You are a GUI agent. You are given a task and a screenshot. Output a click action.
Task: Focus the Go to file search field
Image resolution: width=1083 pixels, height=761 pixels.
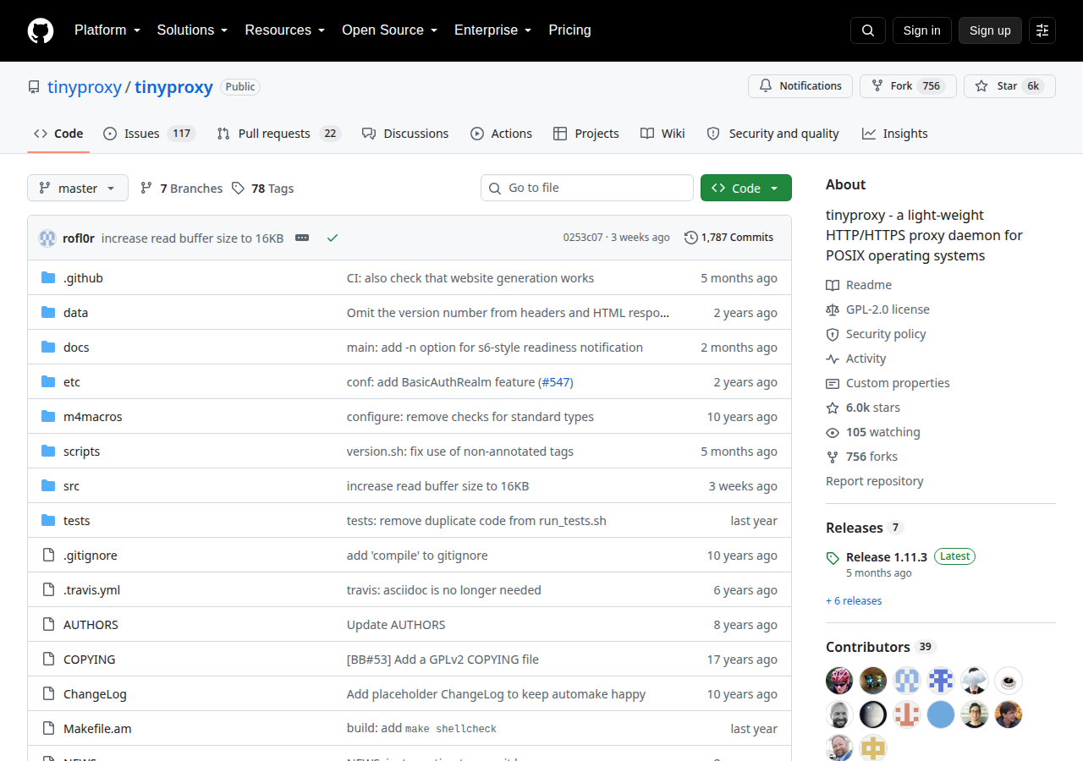click(x=587, y=188)
